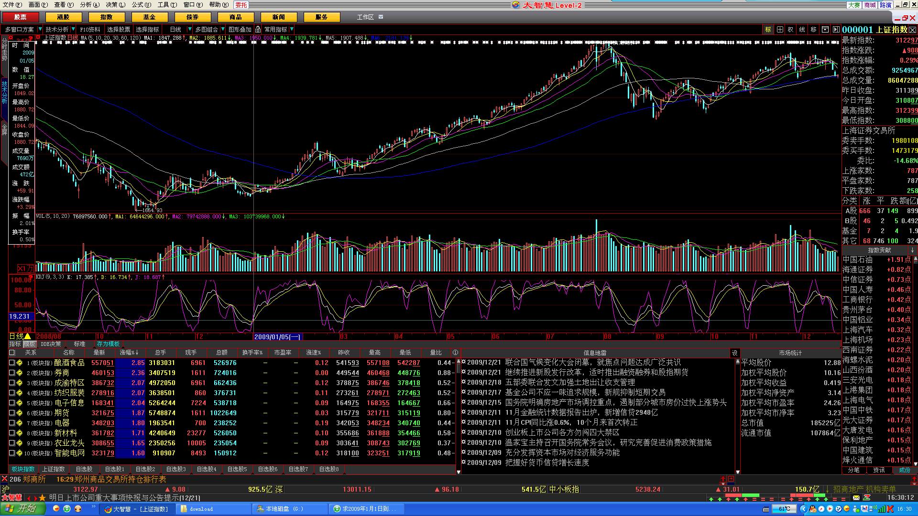Open the 公式 menu

pyautogui.click(x=142, y=5)
